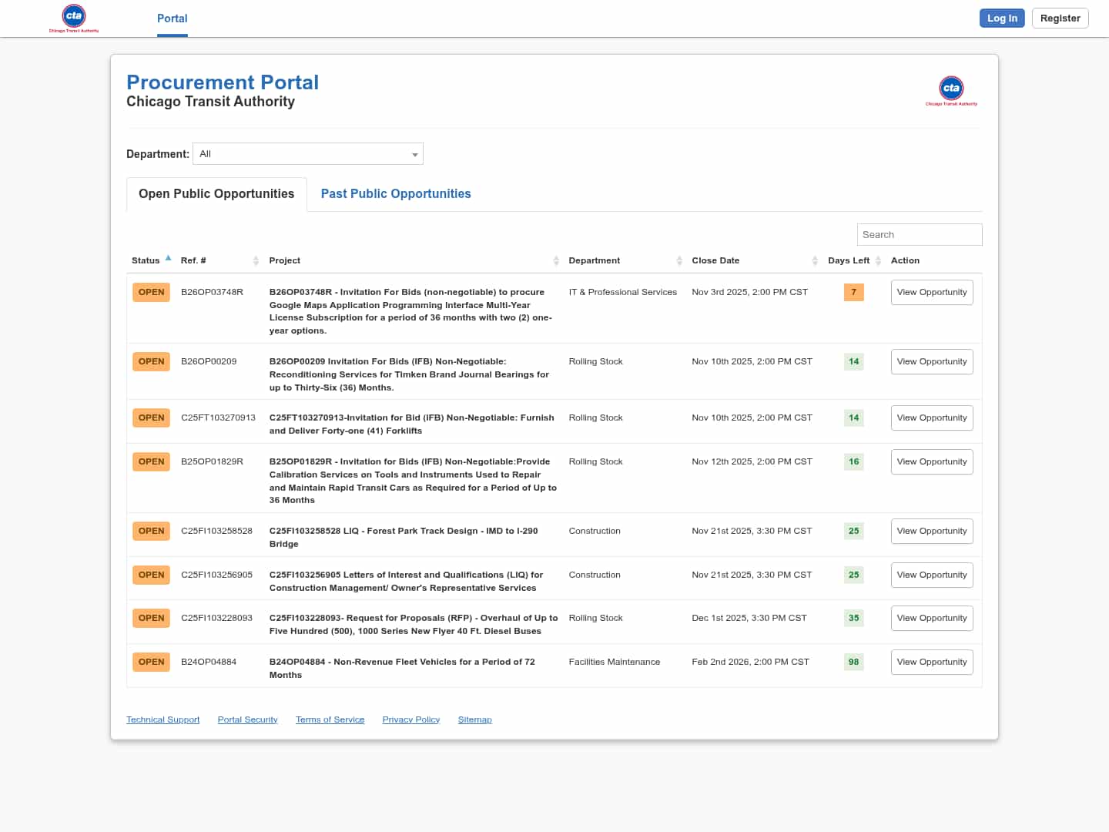Open the Department filter dropdown
The width and height of the screenshot is (1109, 832).
pos(308,154)
